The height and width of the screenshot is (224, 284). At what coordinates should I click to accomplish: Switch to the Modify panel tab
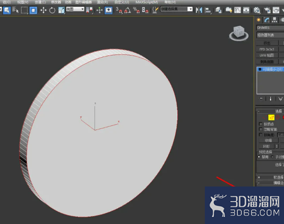click(267, 20)
